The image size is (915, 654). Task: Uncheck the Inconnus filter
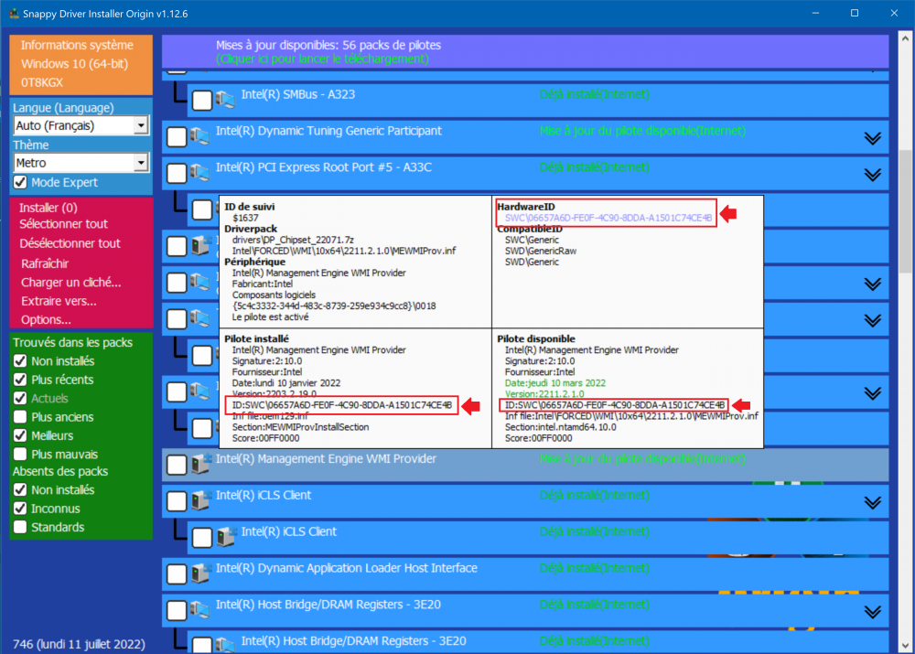click(20, 509)
